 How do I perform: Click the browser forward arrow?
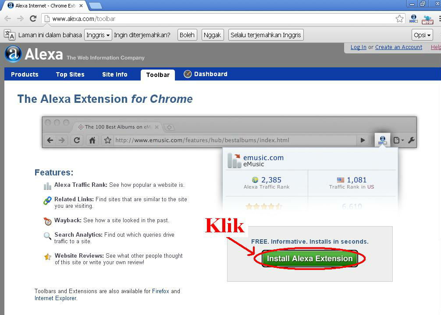(20, 18)
